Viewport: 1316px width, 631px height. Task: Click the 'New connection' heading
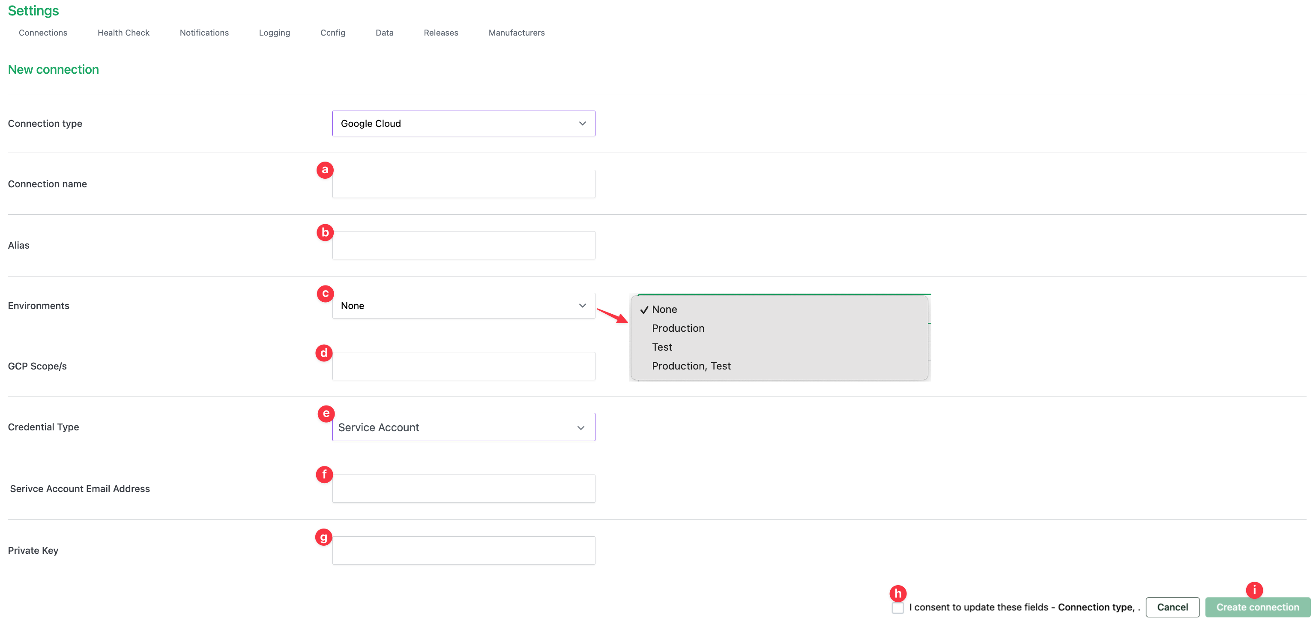point(53,69)
